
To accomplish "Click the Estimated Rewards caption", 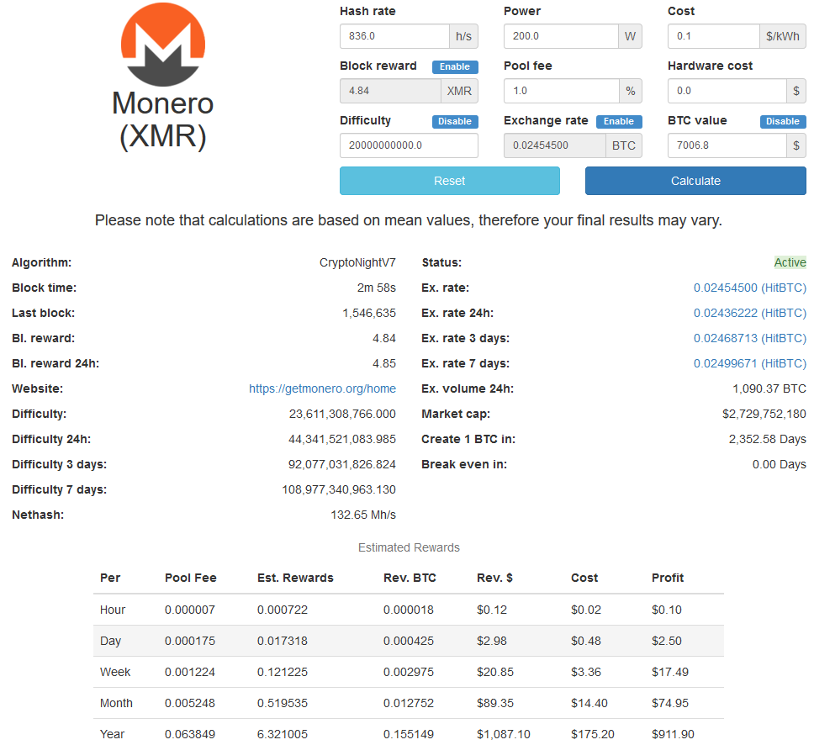I will 409,547.
